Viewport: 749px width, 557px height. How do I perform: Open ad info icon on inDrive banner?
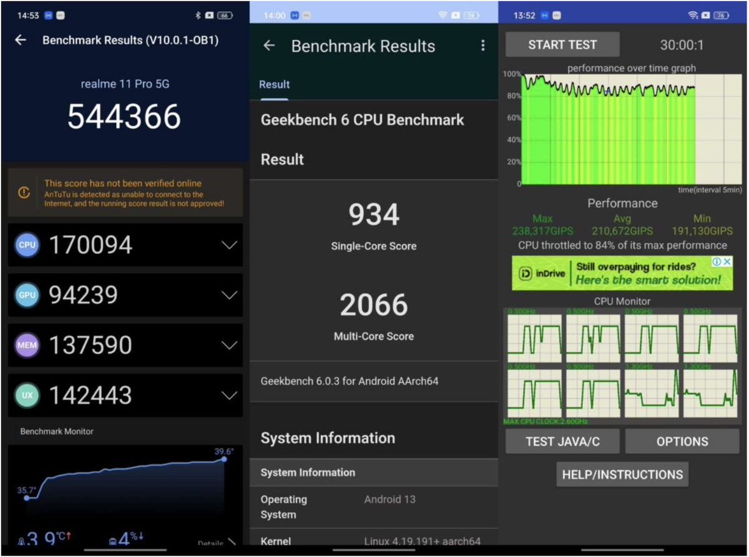[717, 262]
